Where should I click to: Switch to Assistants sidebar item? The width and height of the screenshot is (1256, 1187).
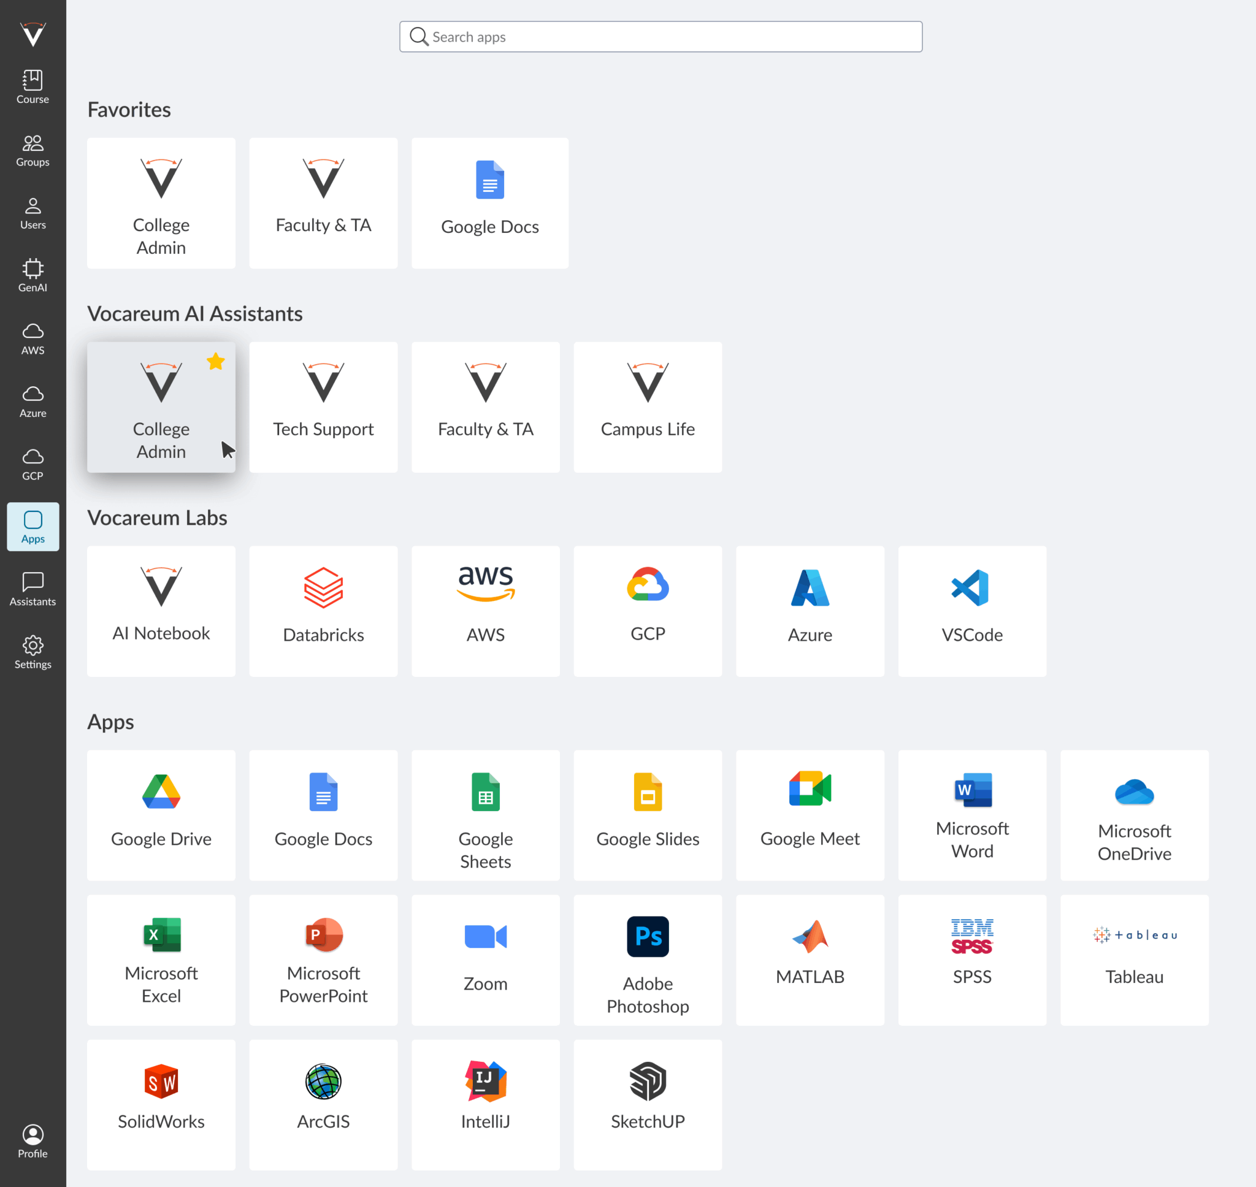(x=33, y=590)
